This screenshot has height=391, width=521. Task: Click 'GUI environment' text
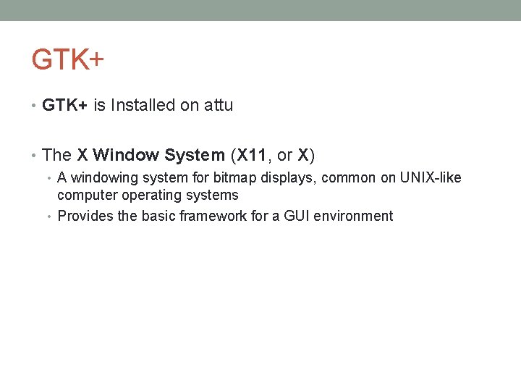[x=338, y=216]
